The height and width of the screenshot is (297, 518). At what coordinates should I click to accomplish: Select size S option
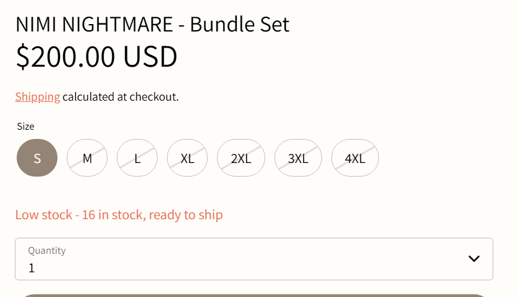(x=37, y=158)
